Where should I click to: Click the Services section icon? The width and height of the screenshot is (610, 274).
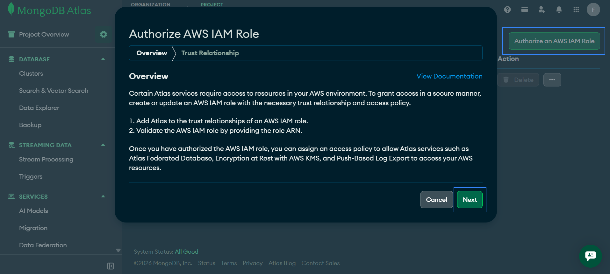click(11, 196)
